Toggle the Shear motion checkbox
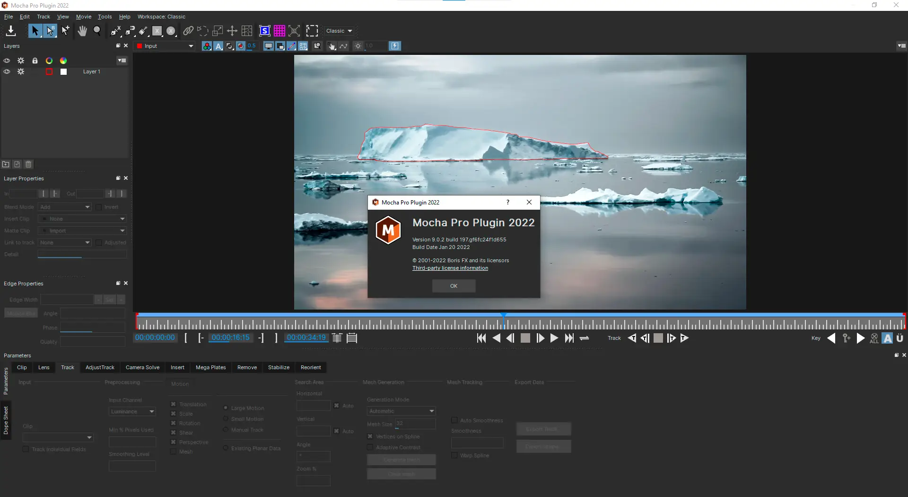The image size is (908, 497). (x=173, y=433)
